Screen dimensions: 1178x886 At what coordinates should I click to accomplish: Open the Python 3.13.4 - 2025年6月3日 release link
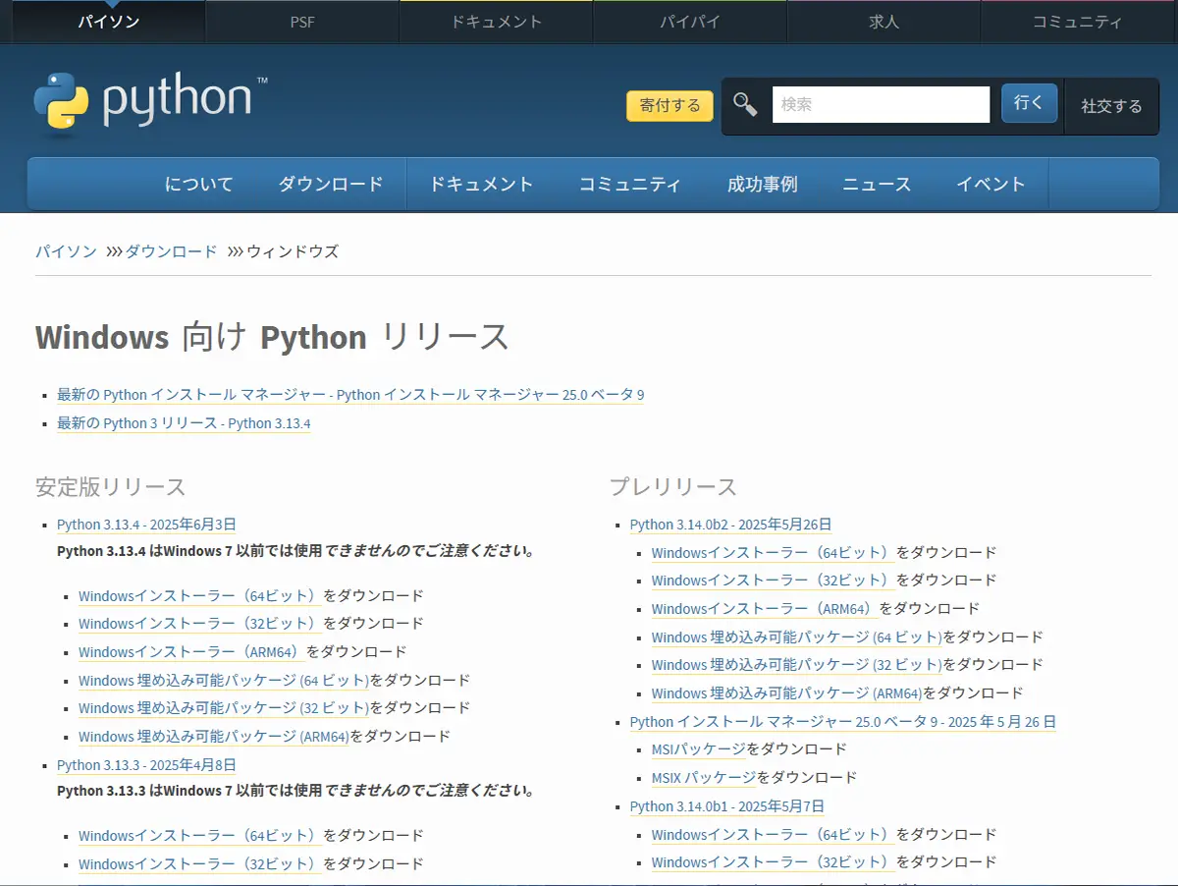click(x=146, y=525)
